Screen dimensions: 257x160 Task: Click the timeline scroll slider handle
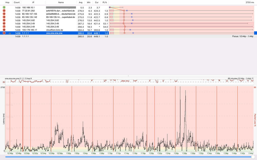coord(253,157)
